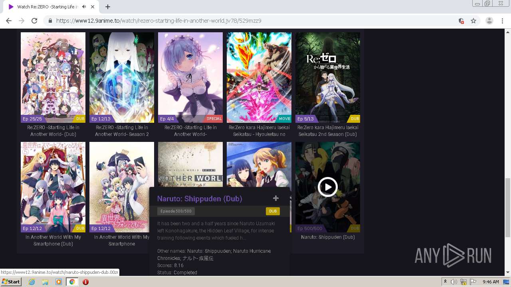Open Chrome three-dot menu

click(x=502, y=21)
